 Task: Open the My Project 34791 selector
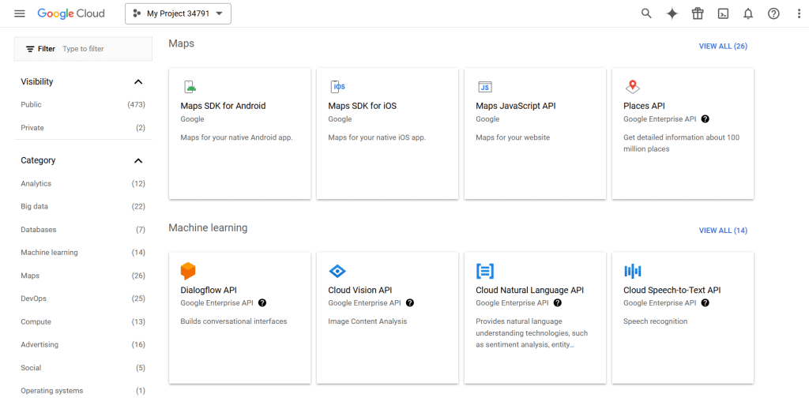coord(178,13)
